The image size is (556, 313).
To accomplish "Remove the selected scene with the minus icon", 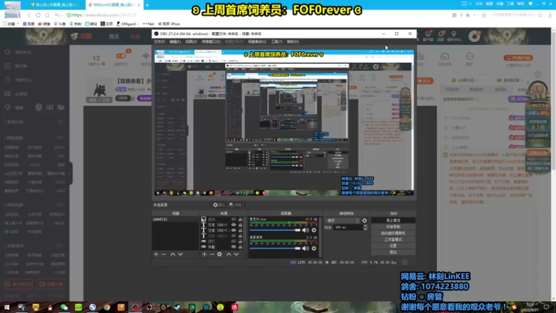I will (163, 254).
